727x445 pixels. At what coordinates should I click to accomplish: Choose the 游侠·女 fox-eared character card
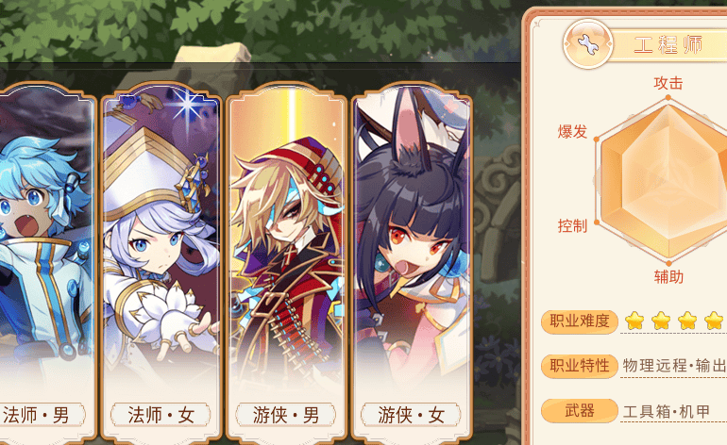[412, 262]
